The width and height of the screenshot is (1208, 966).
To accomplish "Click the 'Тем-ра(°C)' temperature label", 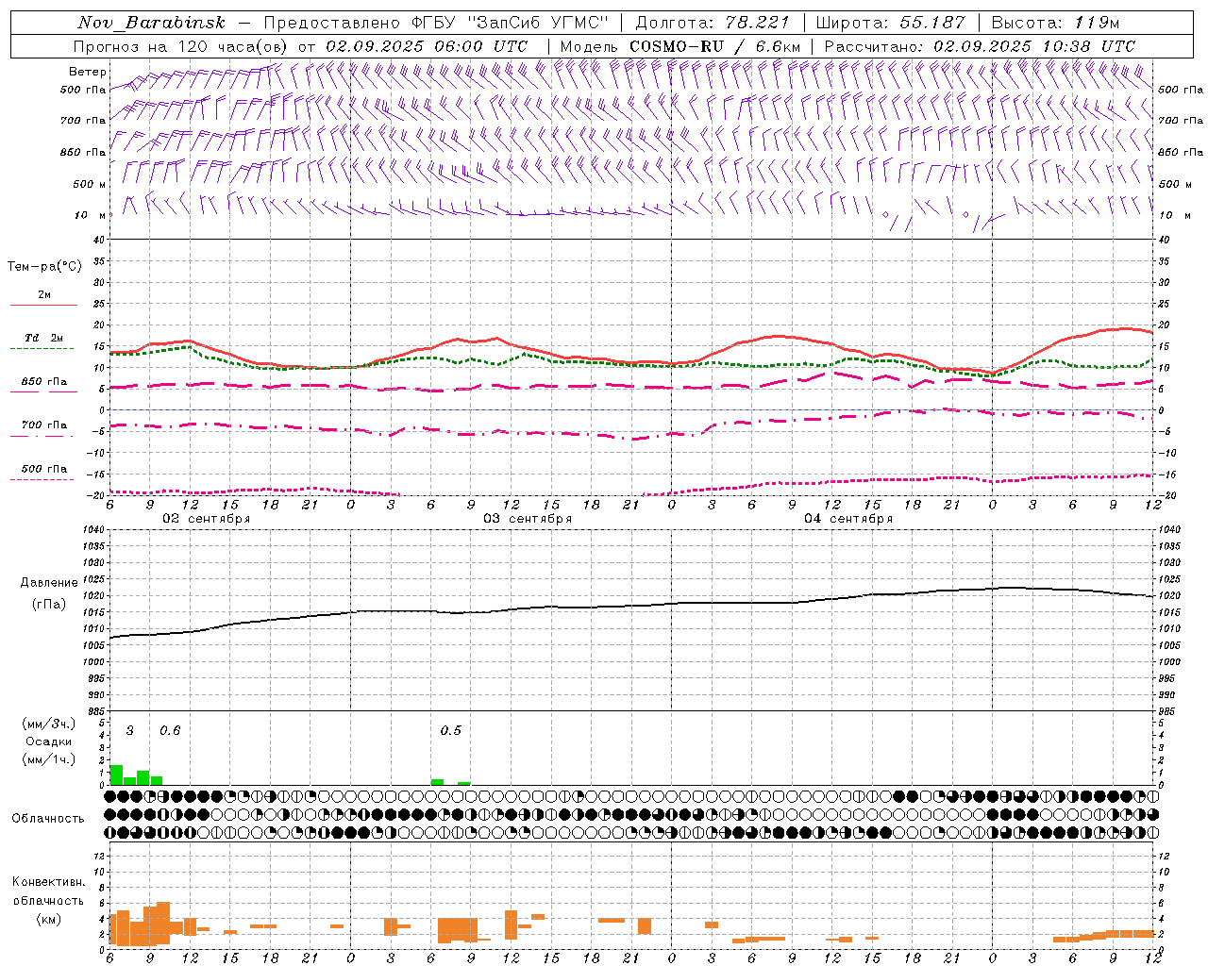I will click(x=44, y=267).
